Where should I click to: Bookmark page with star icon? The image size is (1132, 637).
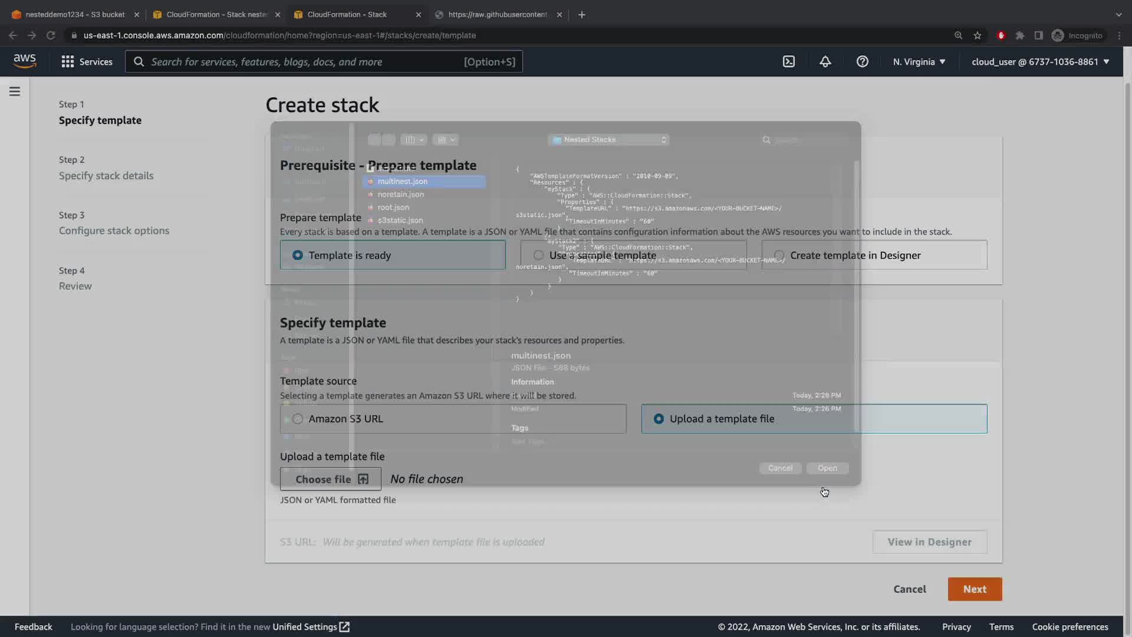pyautogui.click(x=978, y=35)
